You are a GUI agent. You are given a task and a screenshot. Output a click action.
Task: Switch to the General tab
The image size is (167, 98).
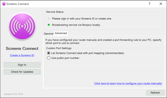click(x=48, y=34)
